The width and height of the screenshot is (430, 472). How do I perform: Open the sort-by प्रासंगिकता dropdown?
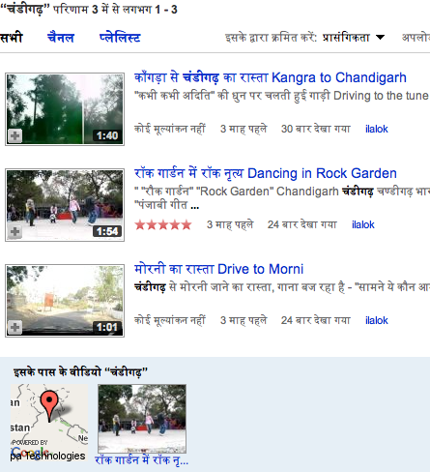(354, 38)
